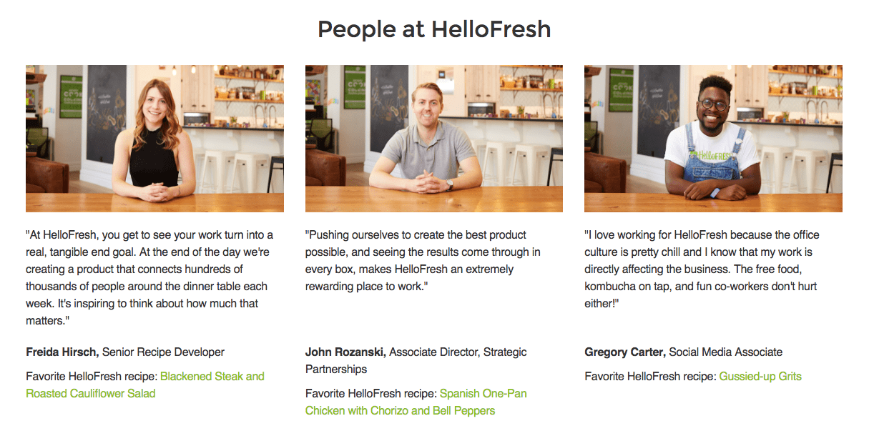The image size is (869, 436).
Task: Open the Gussied-up Grits recipe link
Action: pos(760,376)
